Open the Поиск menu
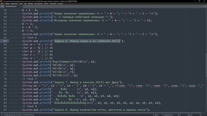The width and height of the screenshot is (207, 116). [x=21, y=4]
